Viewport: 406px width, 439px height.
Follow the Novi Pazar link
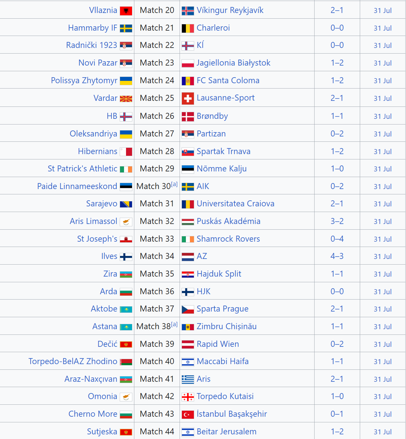[x=98, y=63]
